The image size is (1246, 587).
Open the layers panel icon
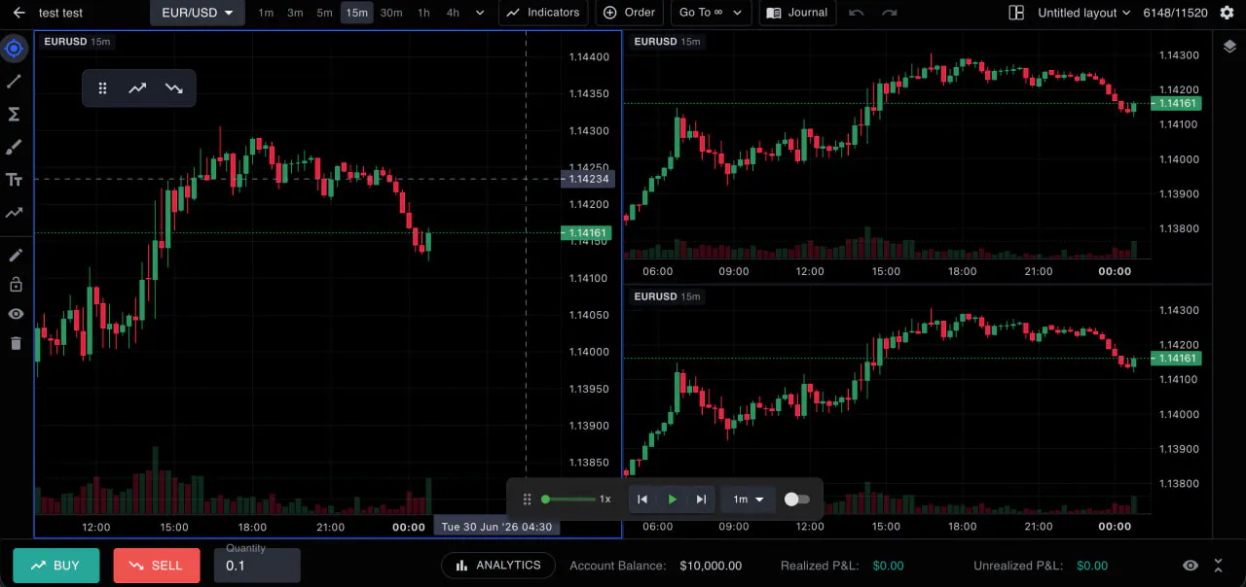[1229, 46]
